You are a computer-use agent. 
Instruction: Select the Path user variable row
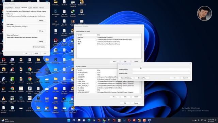[x=109, y=40]
